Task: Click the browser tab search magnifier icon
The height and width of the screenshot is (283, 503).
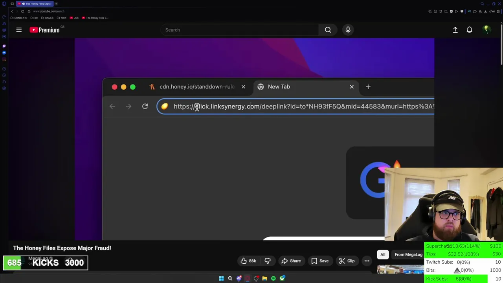Action: pyautogui.click(x=482, y=4)
